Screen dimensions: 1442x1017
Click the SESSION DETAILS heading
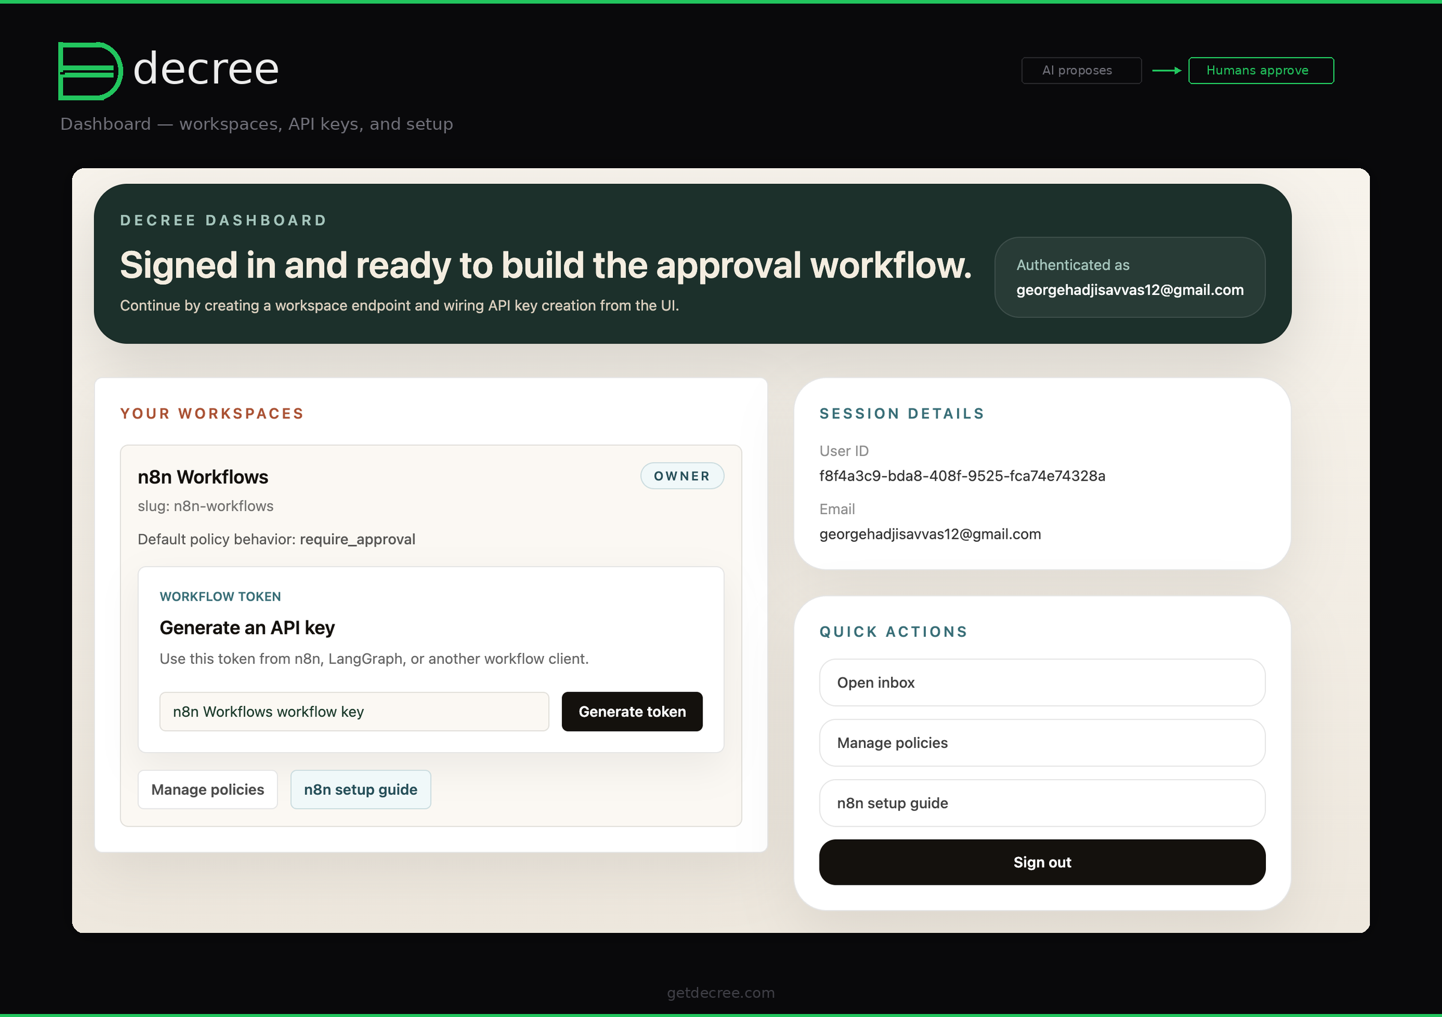point(902,414)
